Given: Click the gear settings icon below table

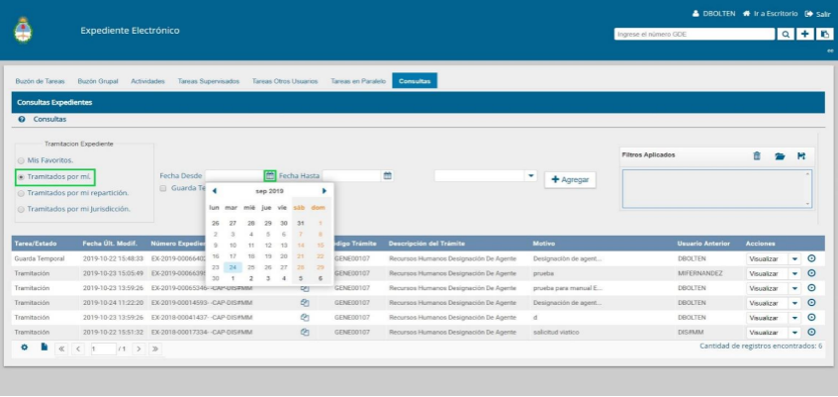Looking at the screenshot, I should (25, 347).
